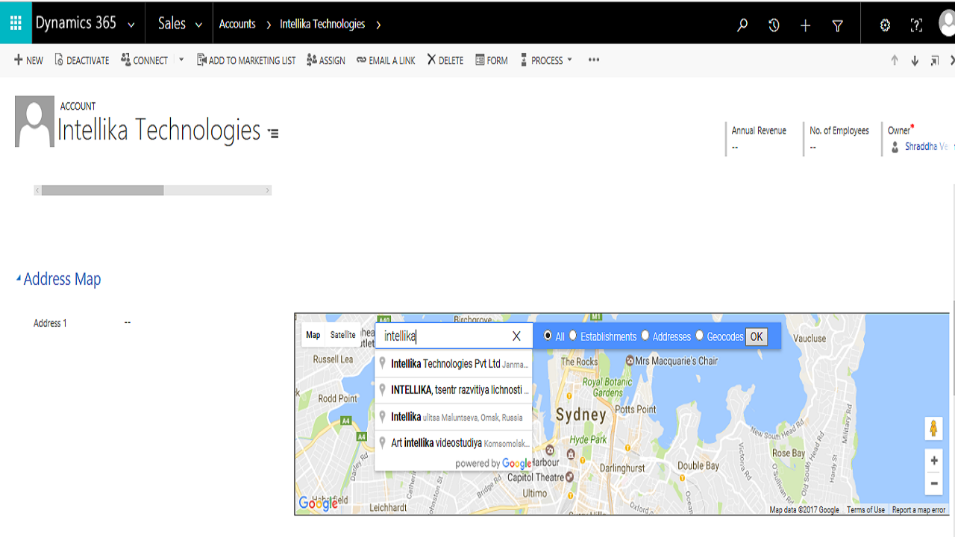Open the app launcher waffle icon
Screen dimensions: 955x537
point(16,24)
